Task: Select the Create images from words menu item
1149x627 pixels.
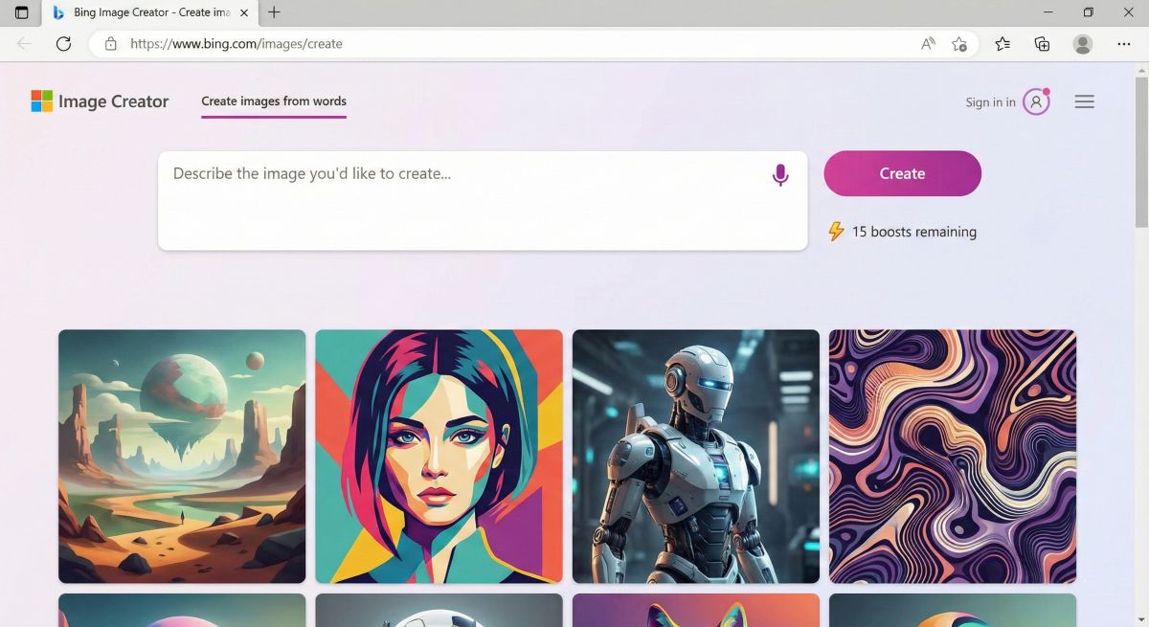Action: [x=274, y=101]
